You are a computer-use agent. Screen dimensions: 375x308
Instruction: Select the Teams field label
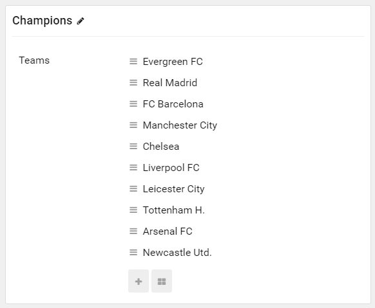[x=34, y=60]
